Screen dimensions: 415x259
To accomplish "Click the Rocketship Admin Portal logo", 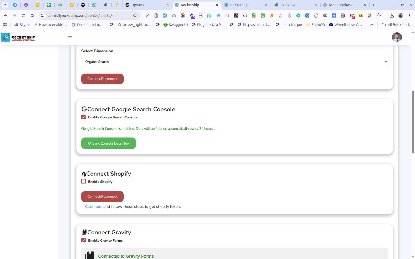I will click(18, 38).
